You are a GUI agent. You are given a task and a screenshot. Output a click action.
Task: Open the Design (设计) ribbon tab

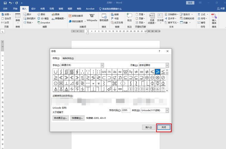(33, 9)
